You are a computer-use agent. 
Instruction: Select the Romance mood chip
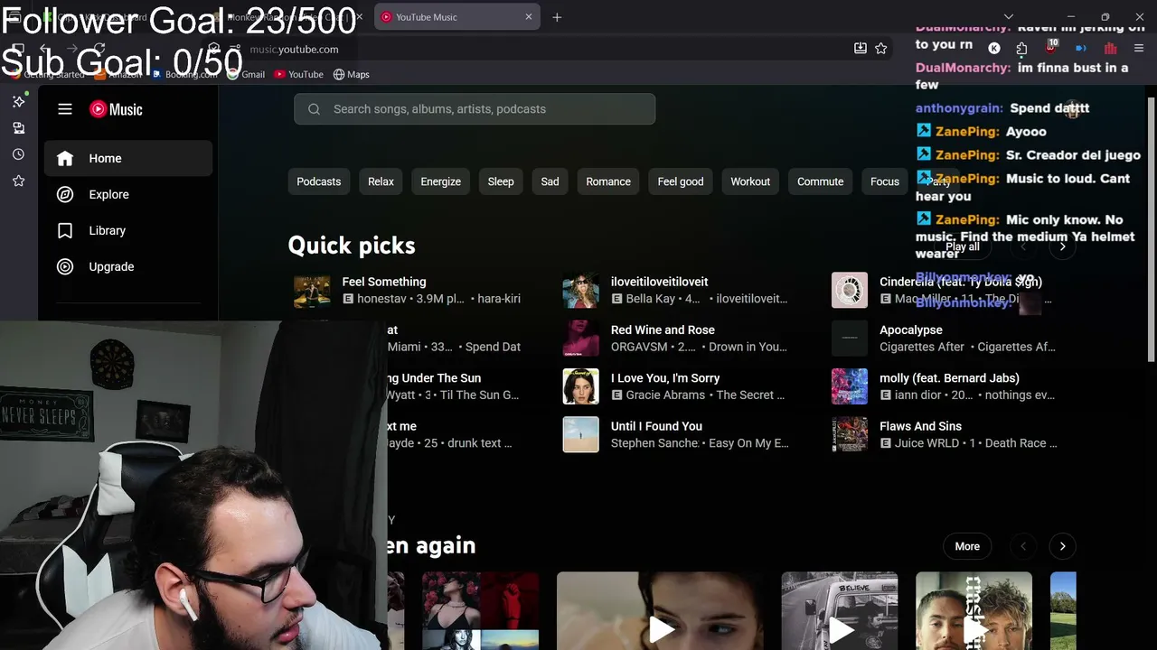coord(608,181)
